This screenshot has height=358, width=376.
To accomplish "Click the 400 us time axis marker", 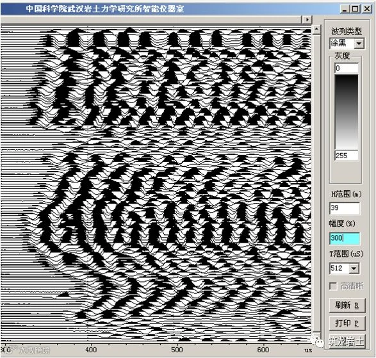I will 91,350.
